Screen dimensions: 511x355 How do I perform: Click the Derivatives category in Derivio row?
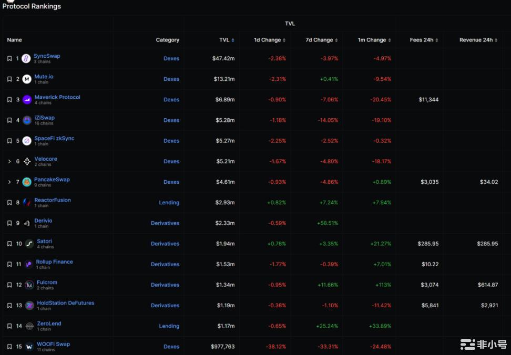pyautogui.click(x=165, y=223)
